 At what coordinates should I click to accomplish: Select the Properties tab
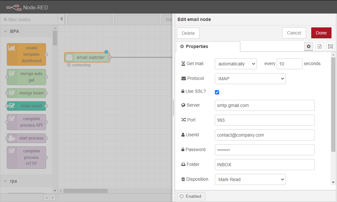[208, 47]
